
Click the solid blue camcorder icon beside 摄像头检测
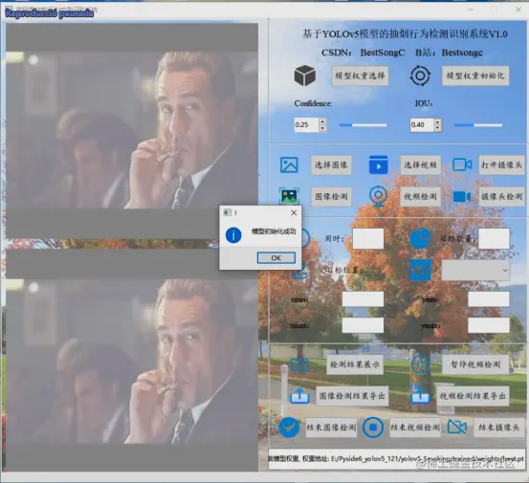coord(462,196)
